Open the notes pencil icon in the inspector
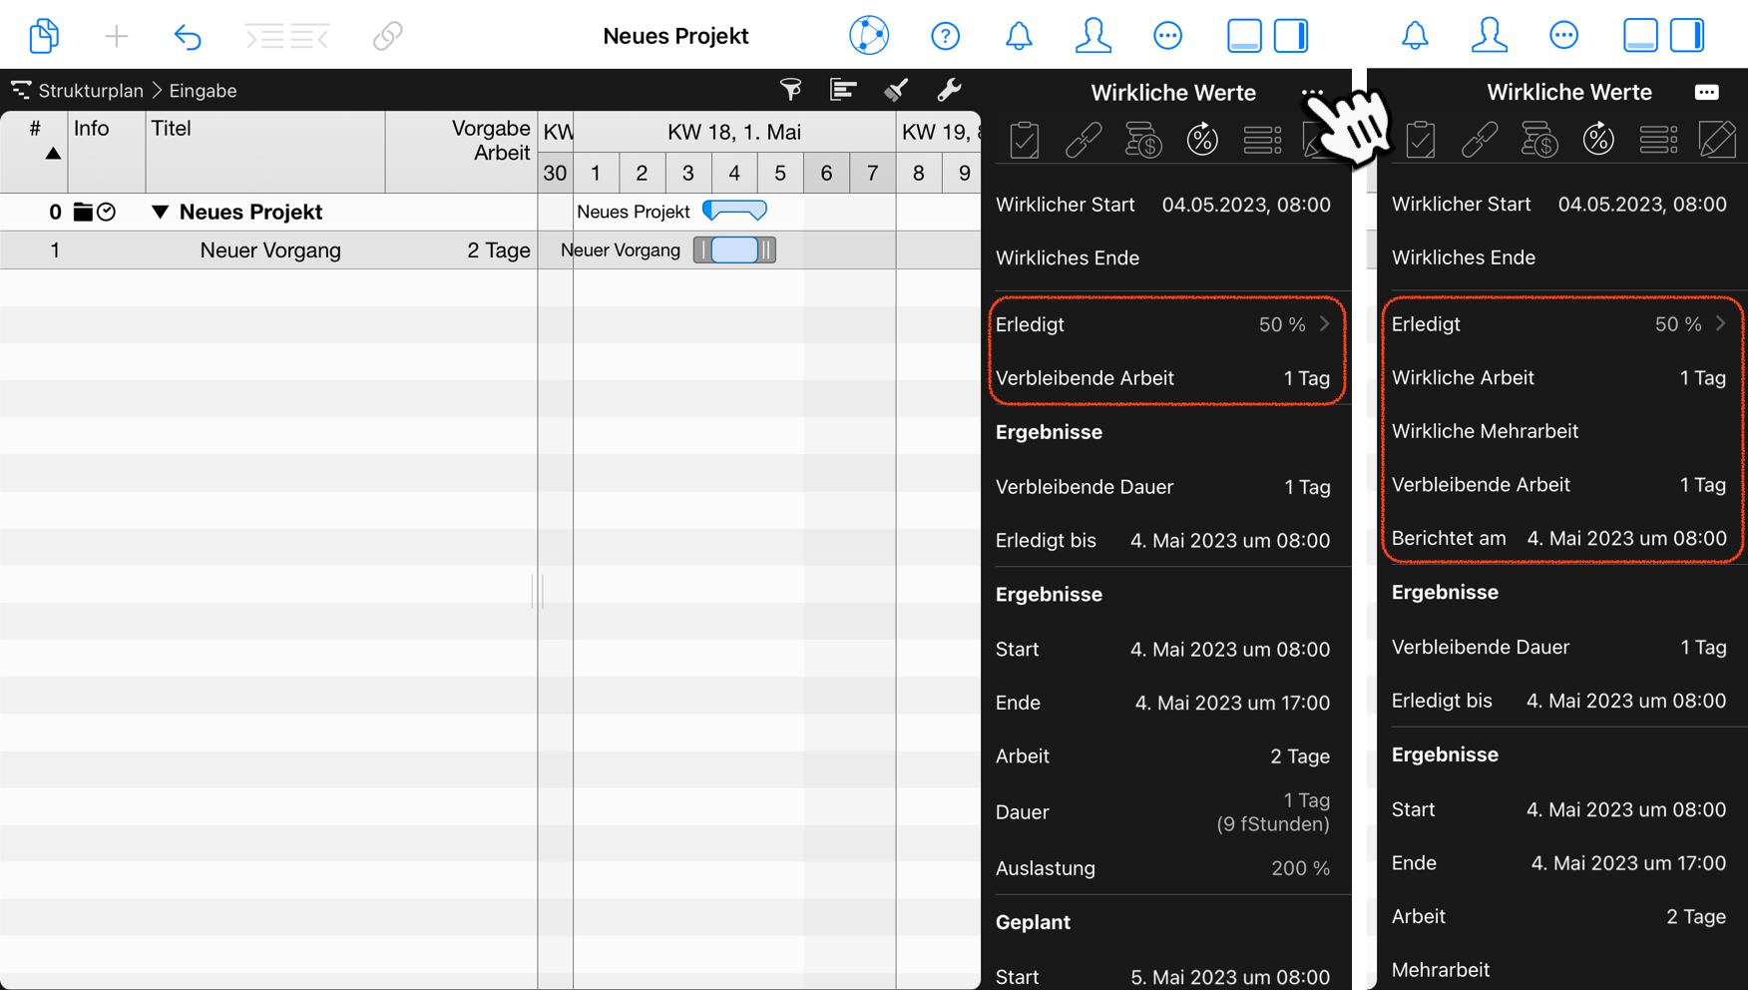The image size is (1748, 993). tap(1719, 140)
